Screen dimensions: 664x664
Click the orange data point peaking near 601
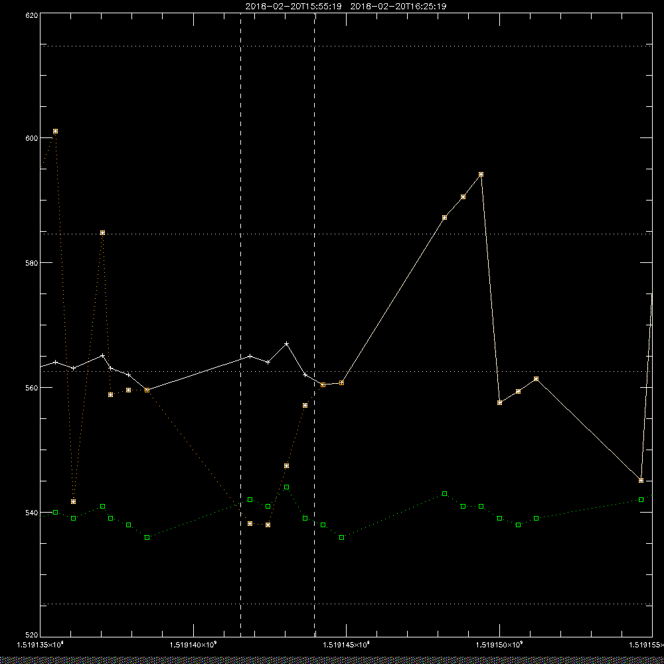(56, 131)
